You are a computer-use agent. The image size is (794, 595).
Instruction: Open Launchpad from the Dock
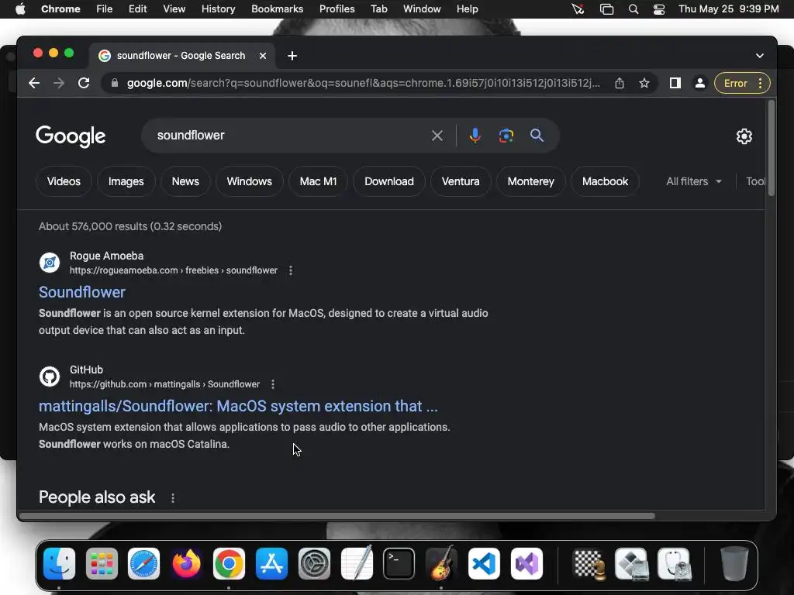tap(102, 564)
